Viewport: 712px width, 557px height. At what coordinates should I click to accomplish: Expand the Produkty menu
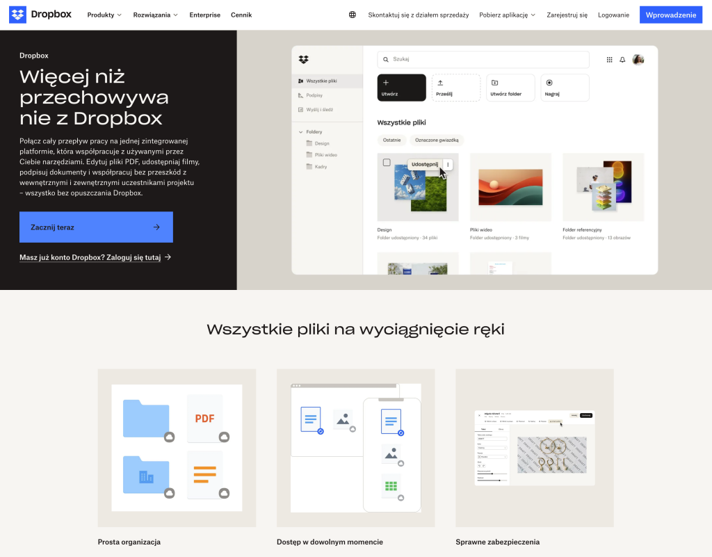pos(104,15)
